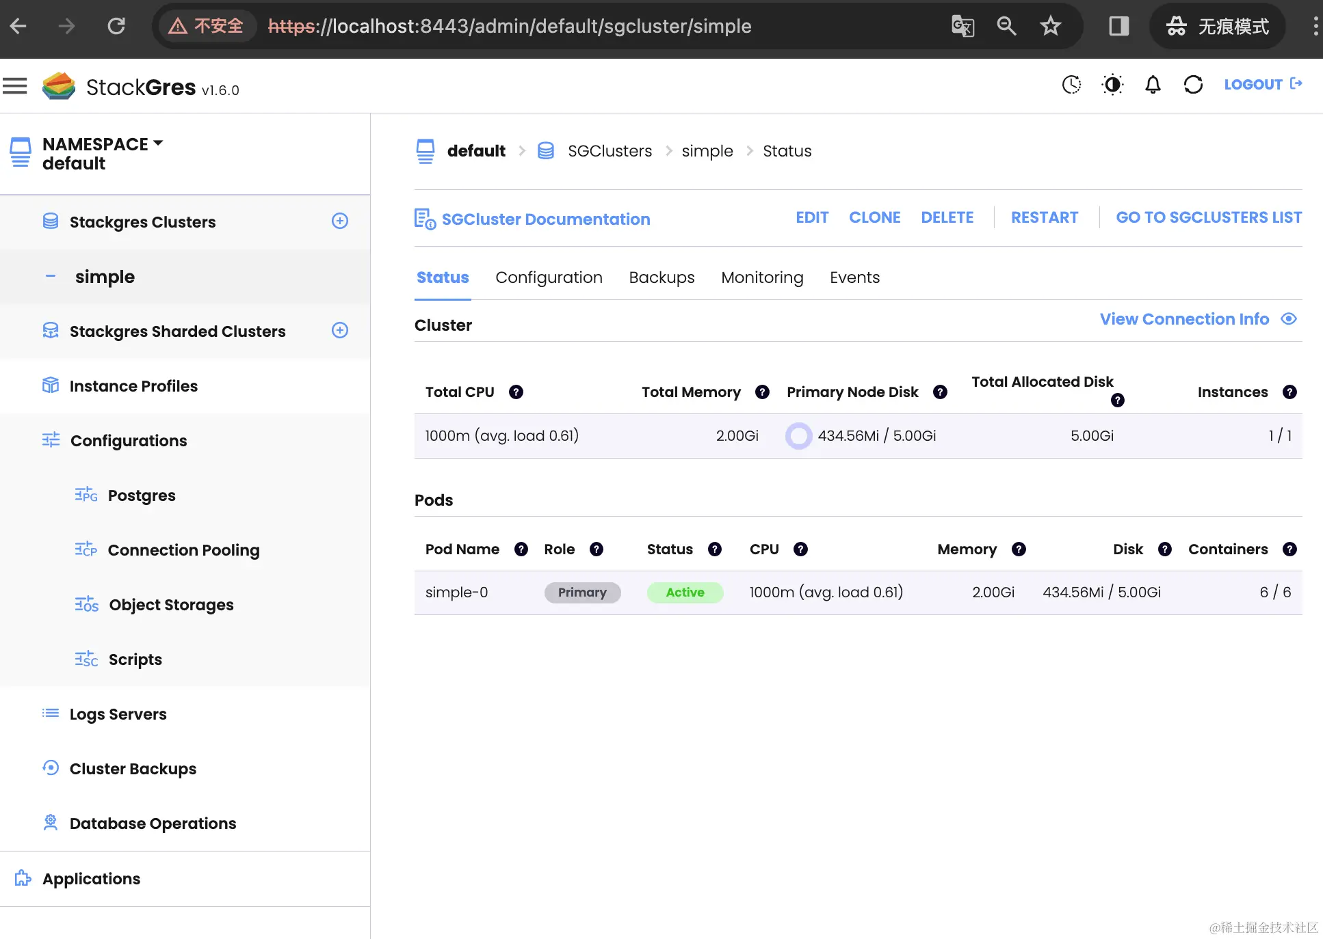This screenshot has height=939, width=1323.
Task: Click the notifications bell icon
Action: [x=1153, y=85]
